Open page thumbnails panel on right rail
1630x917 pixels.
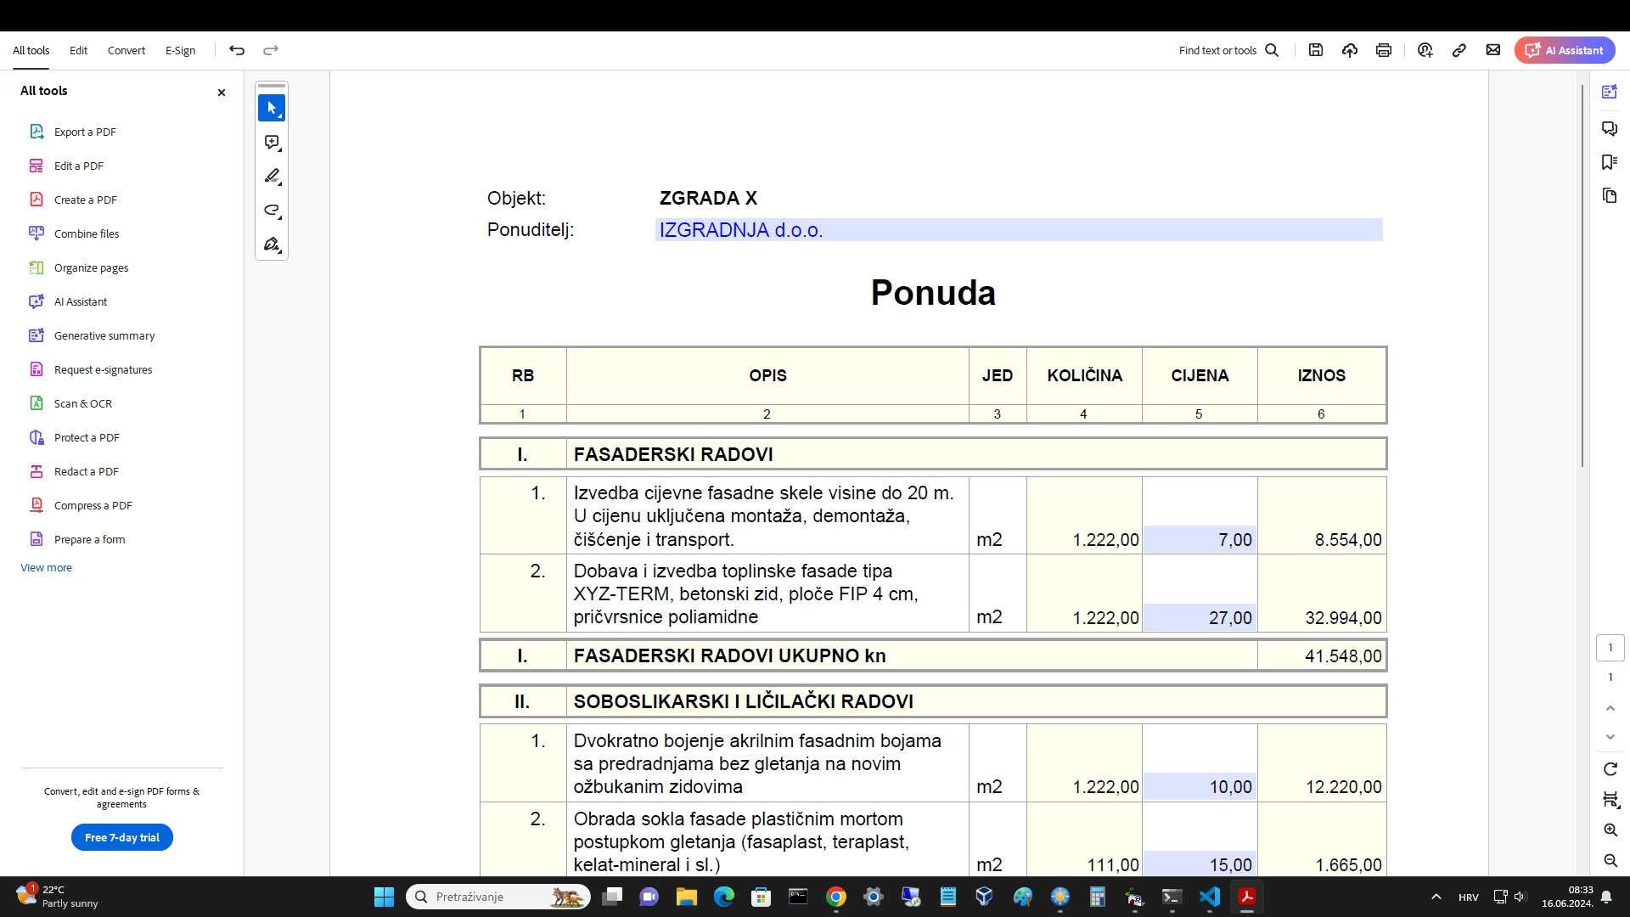coord(1610,196)
